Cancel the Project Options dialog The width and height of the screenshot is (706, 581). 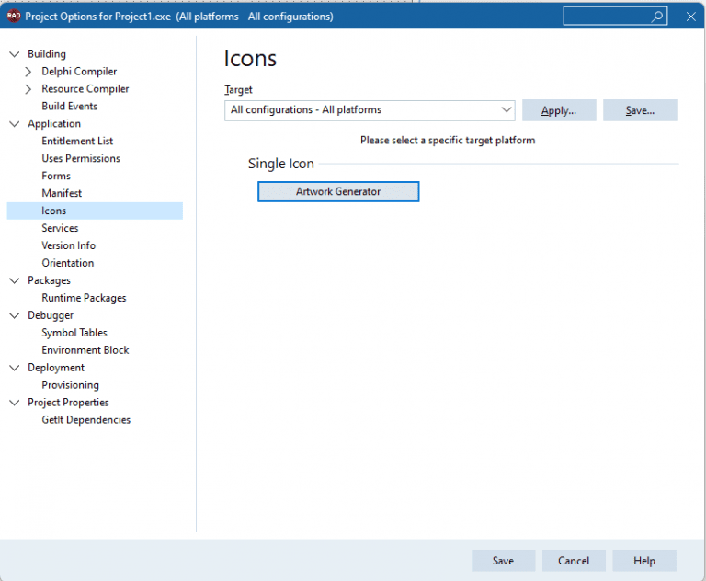click(574, 561)
